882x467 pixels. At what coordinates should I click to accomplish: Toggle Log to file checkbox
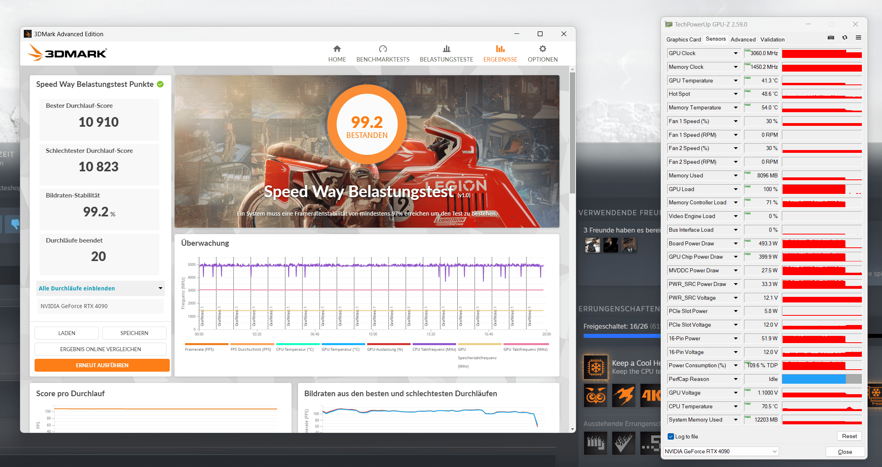coord(671,436)
